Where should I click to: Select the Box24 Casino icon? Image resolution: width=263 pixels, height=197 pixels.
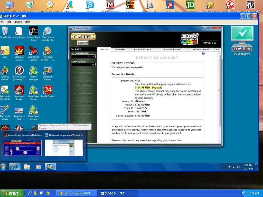(x=48, y=92)
